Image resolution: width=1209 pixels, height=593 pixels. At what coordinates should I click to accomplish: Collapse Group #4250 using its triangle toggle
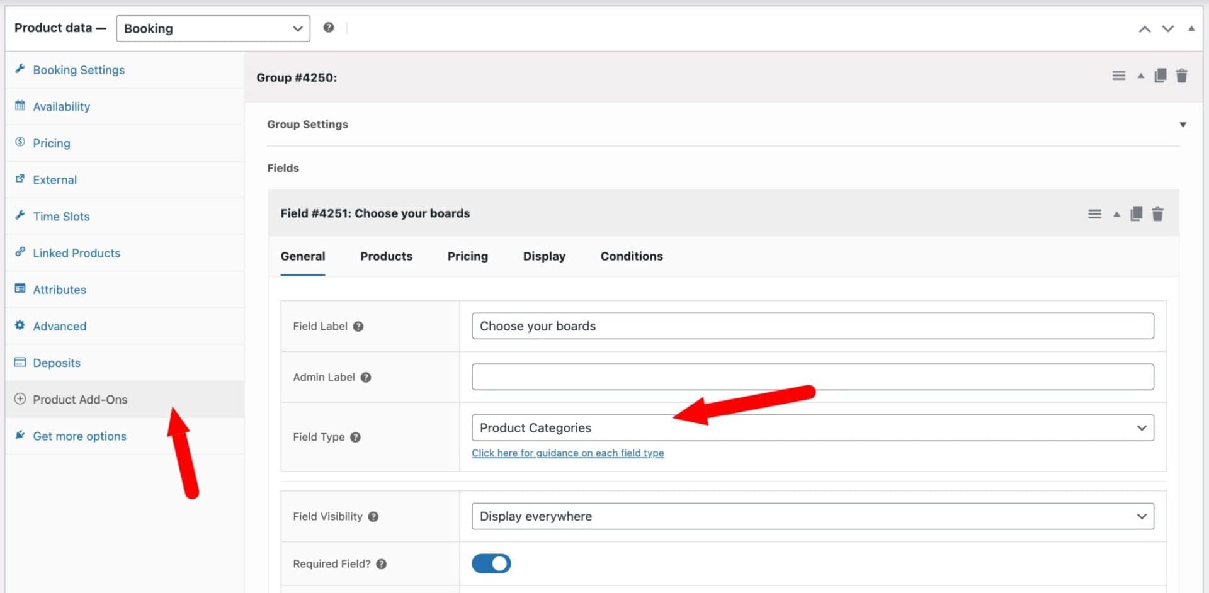(x=1140, y=76)
